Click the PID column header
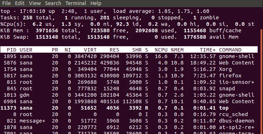 (11, 50)
